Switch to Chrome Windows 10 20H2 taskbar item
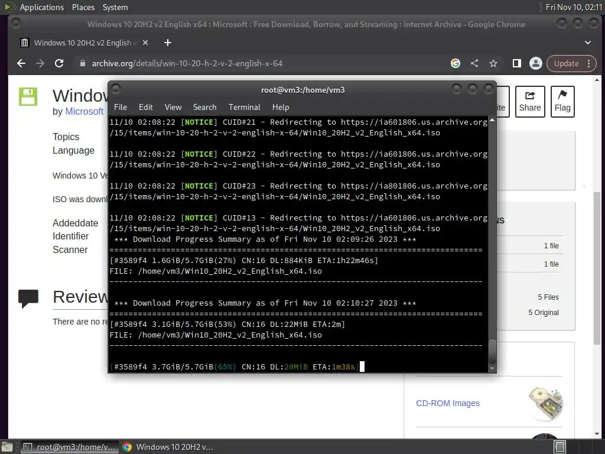Viewport: 605px width, 454px height. 167,447
